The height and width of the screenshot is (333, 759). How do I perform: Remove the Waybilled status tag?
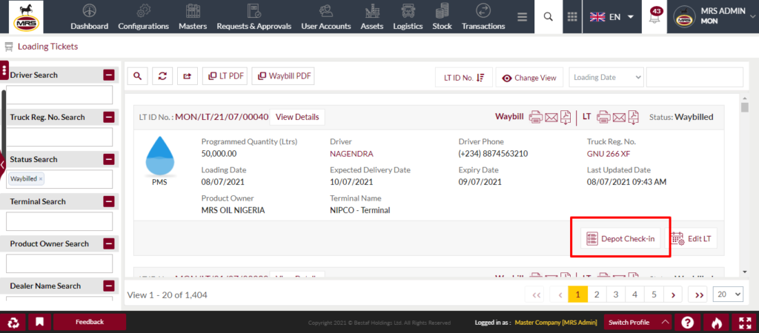point(41,179)
